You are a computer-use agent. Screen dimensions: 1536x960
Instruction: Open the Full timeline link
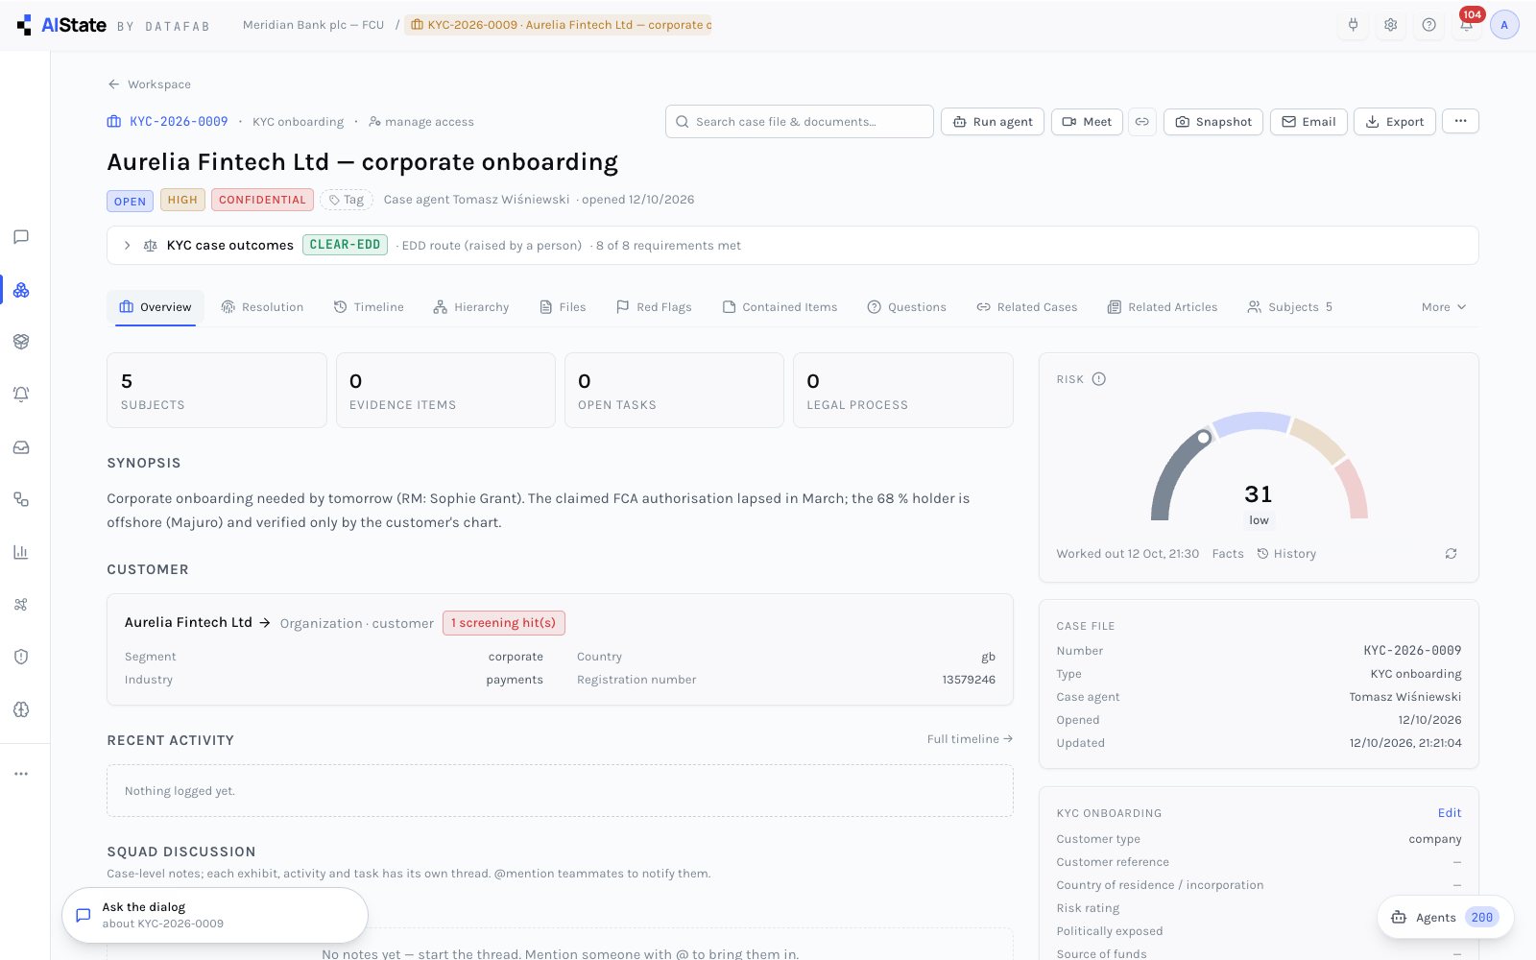pyautogui.click(x=970, y=739)
